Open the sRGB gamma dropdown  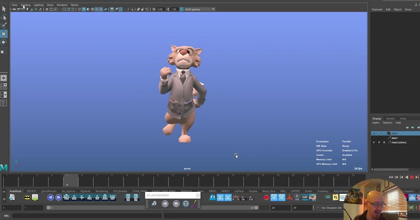(212, 9)
